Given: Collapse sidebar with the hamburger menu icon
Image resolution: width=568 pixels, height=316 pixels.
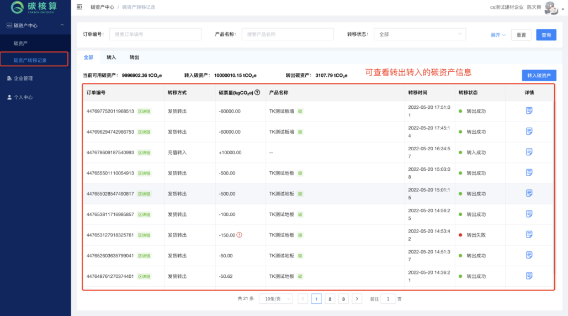Looking at the screenshot, I should click(79, 7).
